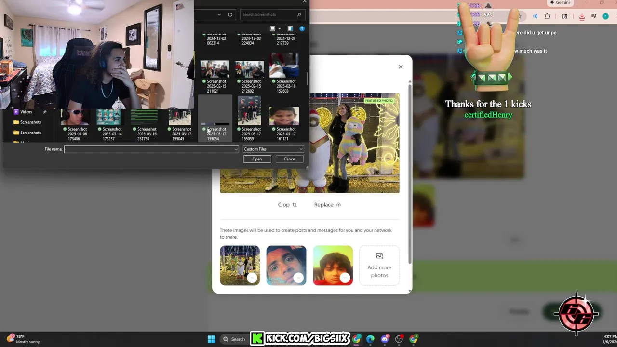Select Screenshot 2025-03-17 155059 file
Viewport: 617px width, 347px height.
(x=251, y=119)
